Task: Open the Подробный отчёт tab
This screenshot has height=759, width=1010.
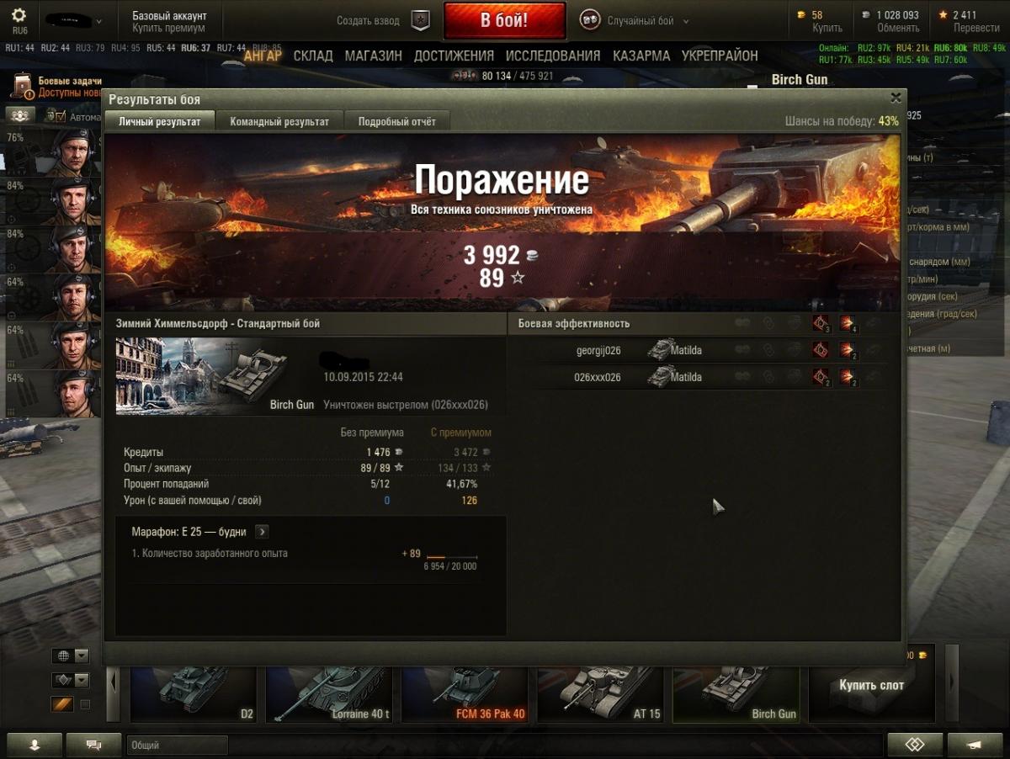Action: 397,121
